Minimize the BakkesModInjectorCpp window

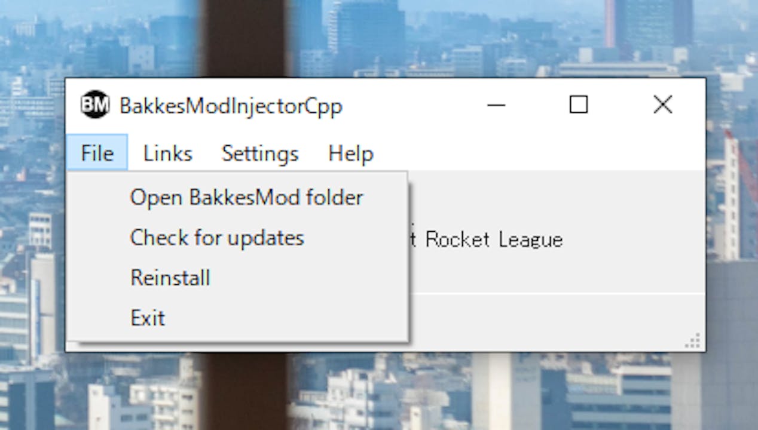(x=496, y=105)
